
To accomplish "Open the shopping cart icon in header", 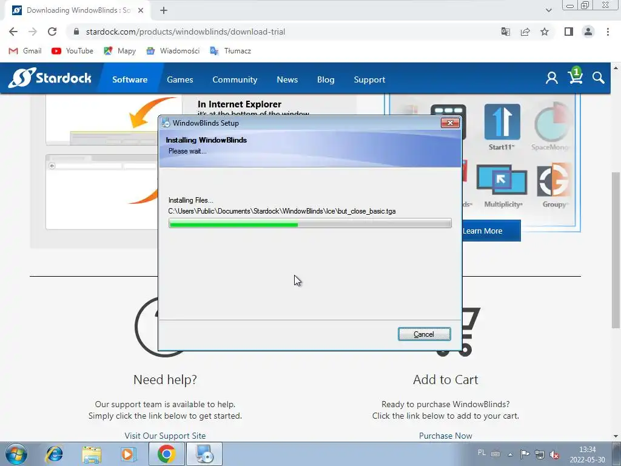I will point(576,75).
